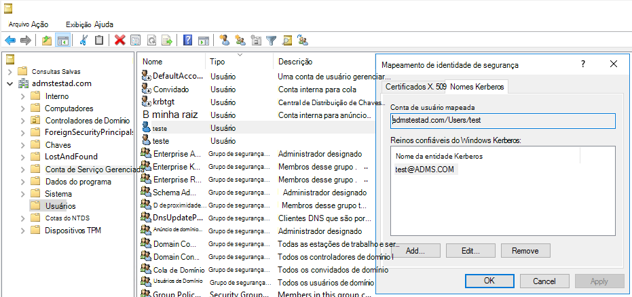Click the Add to Group toolbar icon
This screenshot has height=297, width=632.
click(x=302, y=40)
